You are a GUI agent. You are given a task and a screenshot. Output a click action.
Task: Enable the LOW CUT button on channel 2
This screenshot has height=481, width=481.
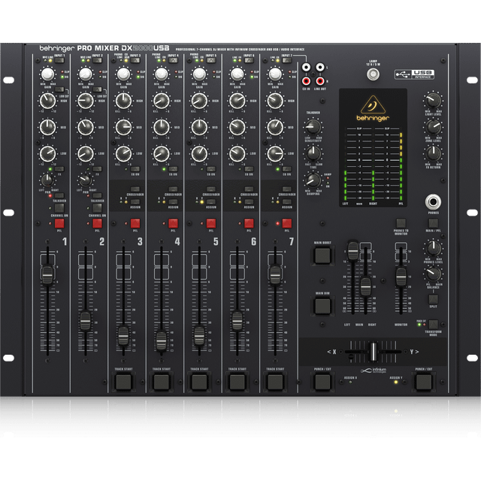pos(97,89)
